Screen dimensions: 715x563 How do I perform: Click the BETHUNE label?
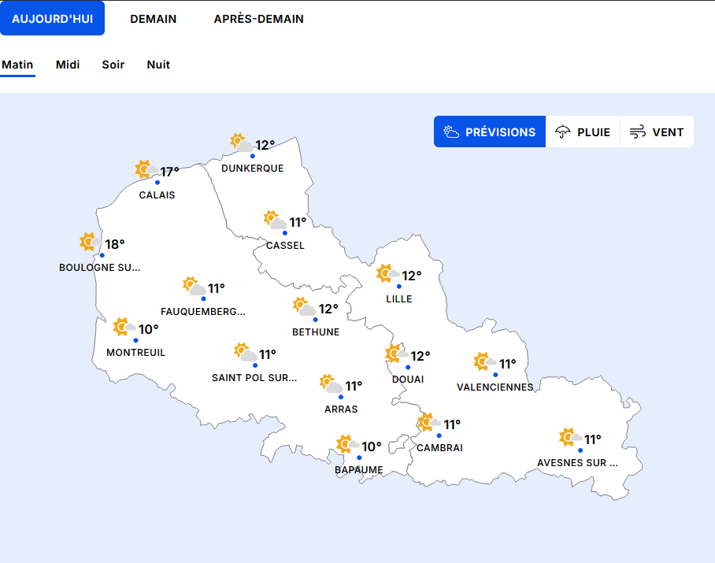pos(316,332)
